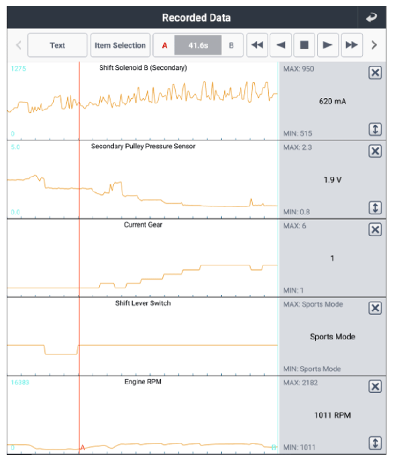The image size is (393, 461).
Task: Remove the Current Gear graph
Action: [x=375, y=230]
